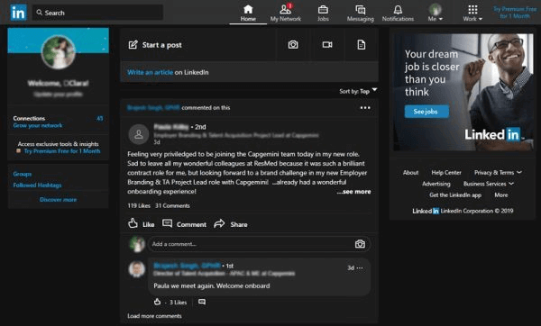Reply to the comment via bubble icon
Image resolution: width=541 pixels, height=326 pixels.
click(x=202, y=302)
